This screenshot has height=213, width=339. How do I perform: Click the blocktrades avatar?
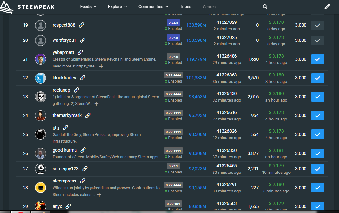[41, 78]
